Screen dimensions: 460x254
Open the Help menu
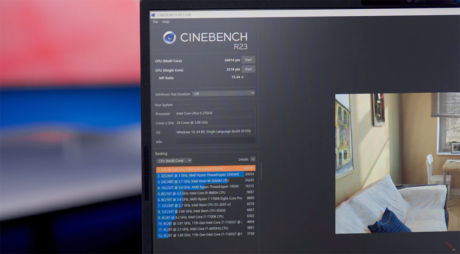pos(166,22)
